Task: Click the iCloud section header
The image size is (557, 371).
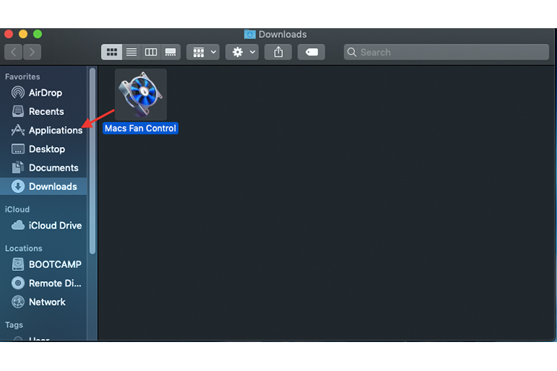Action: (17, 209)
